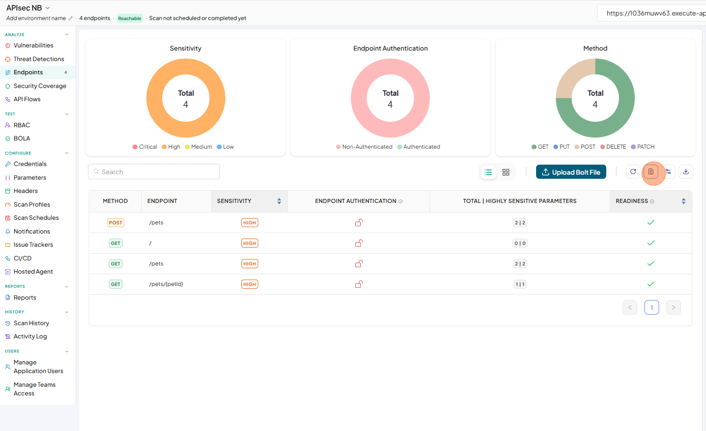Toggle the Non-Authenticated legend item
This screenshot has height=431, width=706.
coord(364,147)
